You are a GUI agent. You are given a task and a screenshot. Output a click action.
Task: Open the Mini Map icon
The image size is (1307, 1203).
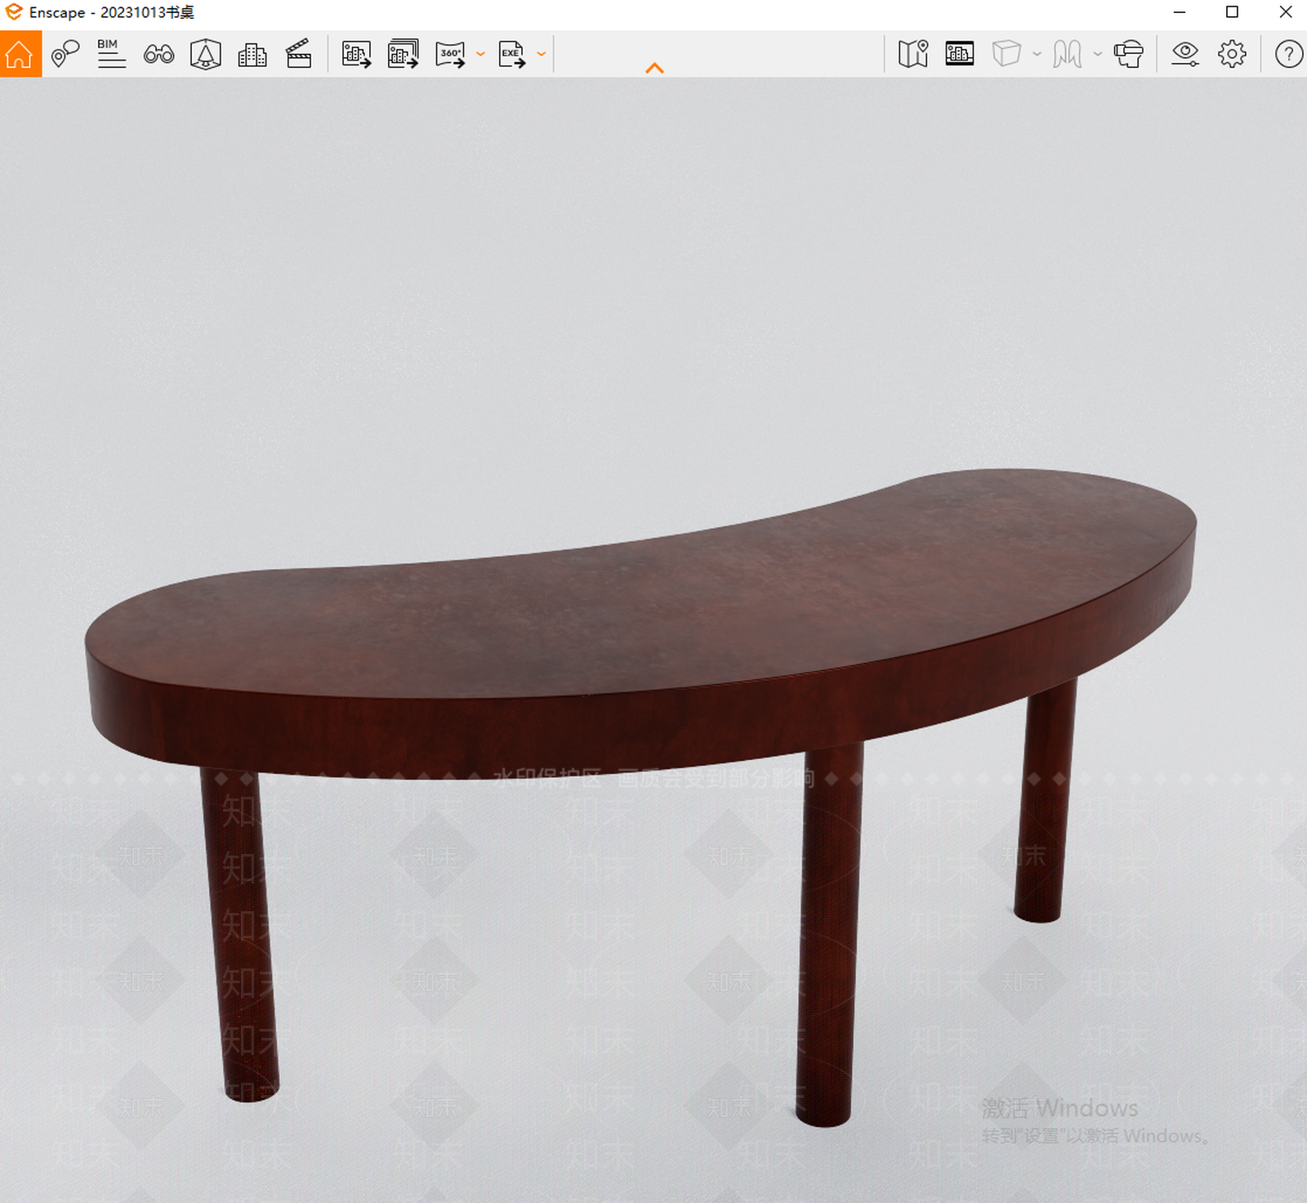(913, 54)
